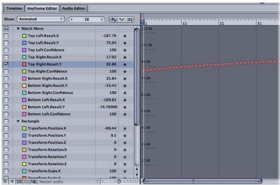The height and width of the screenshot is (185, 280).
Task: Open animation menu for Top Left.Result.Y
Action: [x=125, y=43]
